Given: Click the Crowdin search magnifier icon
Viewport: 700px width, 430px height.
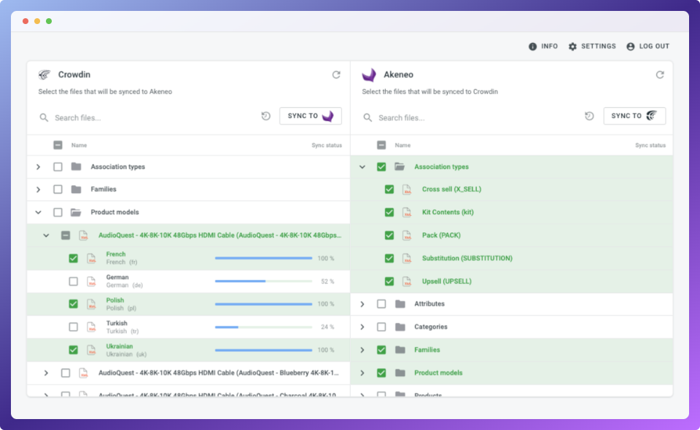Looking at the screenshot, I should [x=44, y=118].
